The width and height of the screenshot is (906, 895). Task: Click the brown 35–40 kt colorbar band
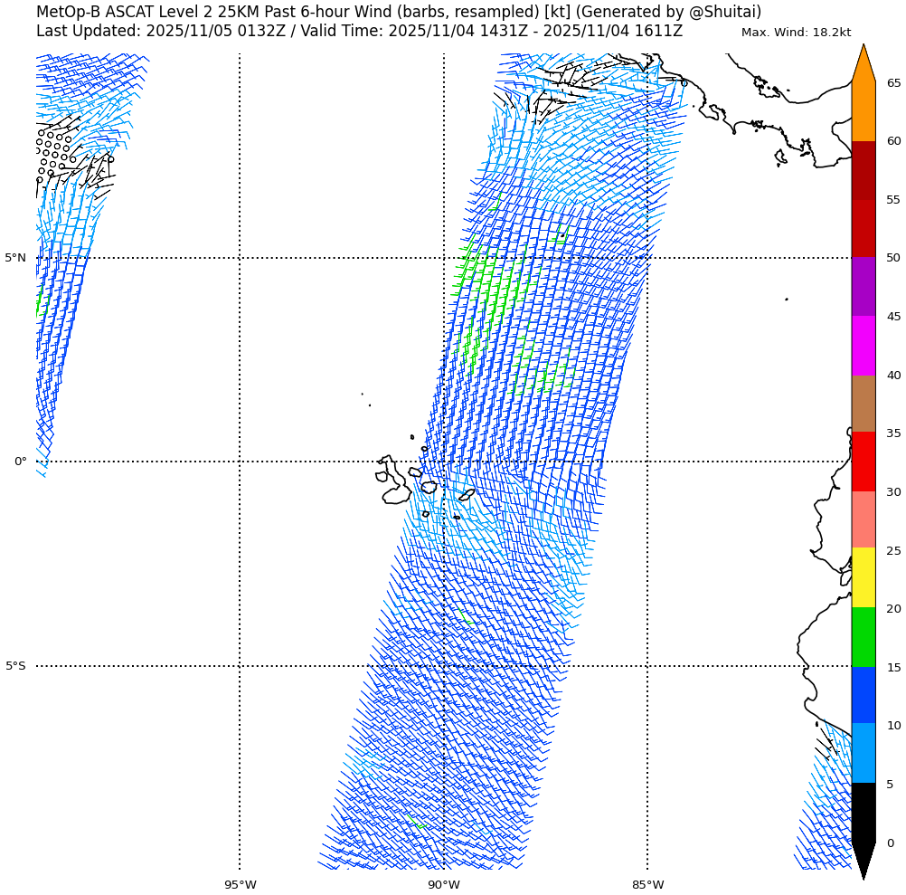pos(864,404)
